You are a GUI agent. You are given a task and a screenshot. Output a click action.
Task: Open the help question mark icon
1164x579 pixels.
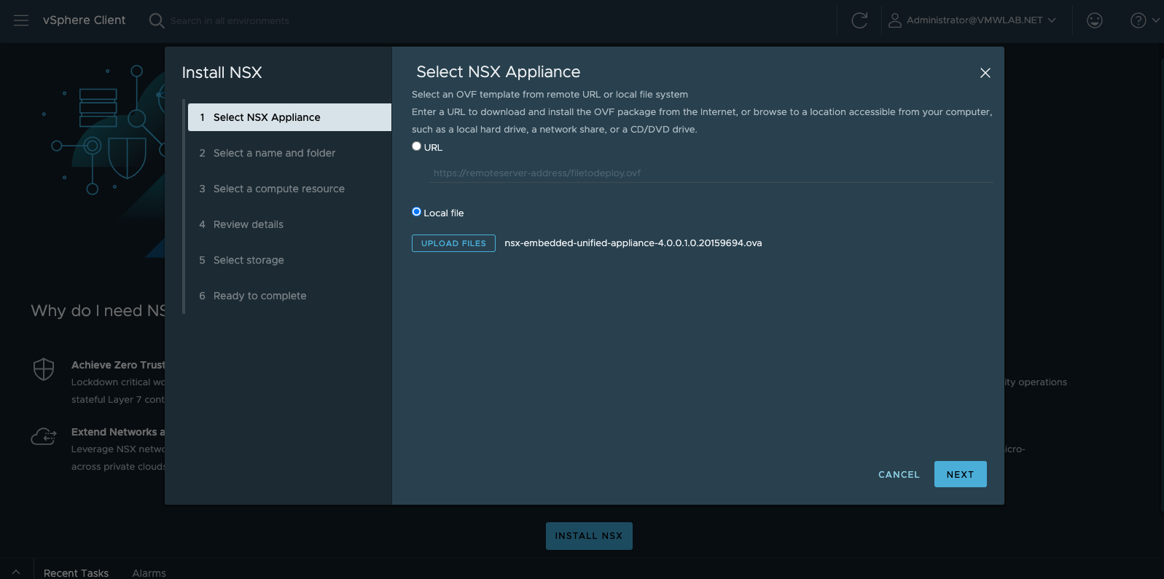1138,20
